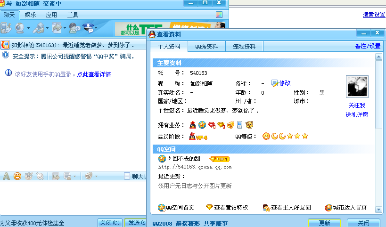Open the http://540163.qzone.qq.com link
This screenshot has height=227, width=386.
[x=195, y=167]
